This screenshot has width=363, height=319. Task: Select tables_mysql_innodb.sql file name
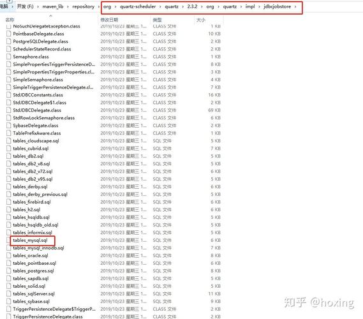[x=38, y=248]
